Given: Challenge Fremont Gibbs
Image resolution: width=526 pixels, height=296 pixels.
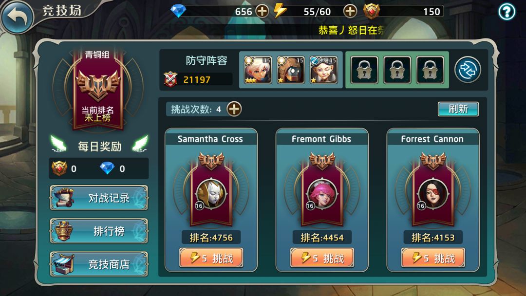Looking at the screenshot, I should tap(322, 258).
